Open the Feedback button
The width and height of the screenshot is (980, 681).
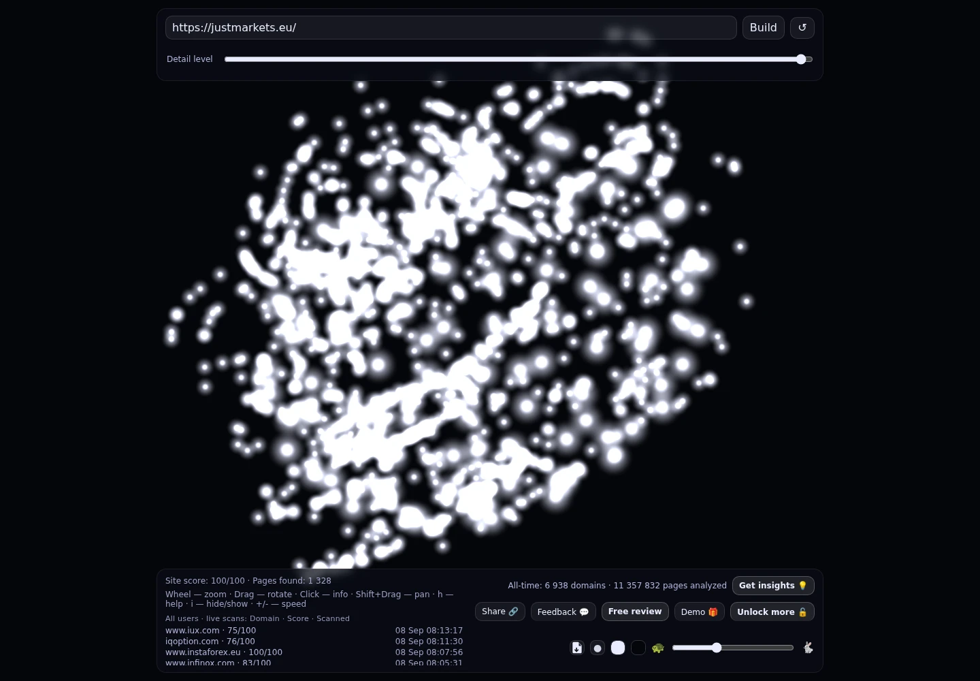coord(563,612)
